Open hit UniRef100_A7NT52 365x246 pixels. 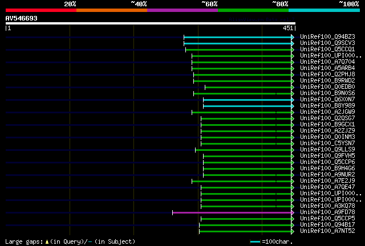327,231
